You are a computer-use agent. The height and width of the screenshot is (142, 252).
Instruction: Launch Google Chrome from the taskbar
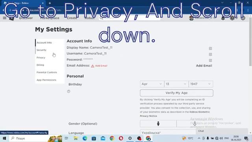(x=112, y=138)
